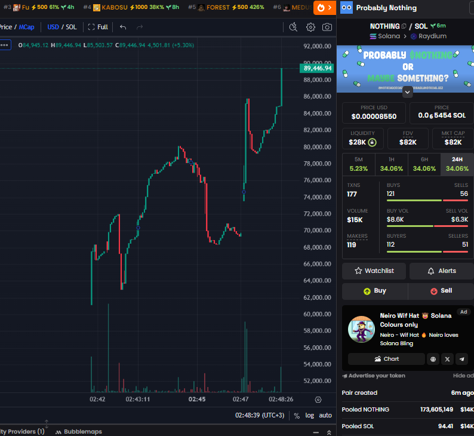Open Alerts for this token

click(x=442, y=271)
